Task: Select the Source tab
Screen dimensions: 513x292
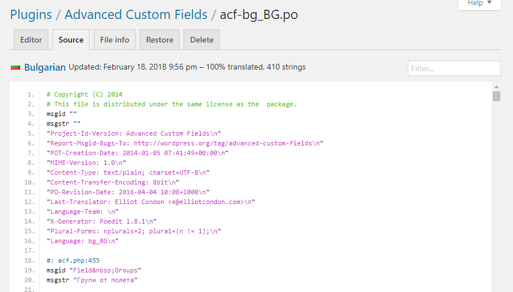Action: (x=71, y=40)
